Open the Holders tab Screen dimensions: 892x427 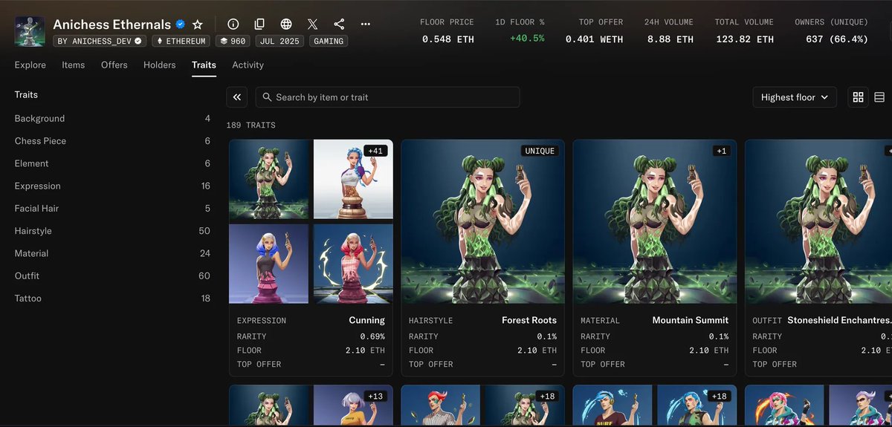[x=159, y=65]
